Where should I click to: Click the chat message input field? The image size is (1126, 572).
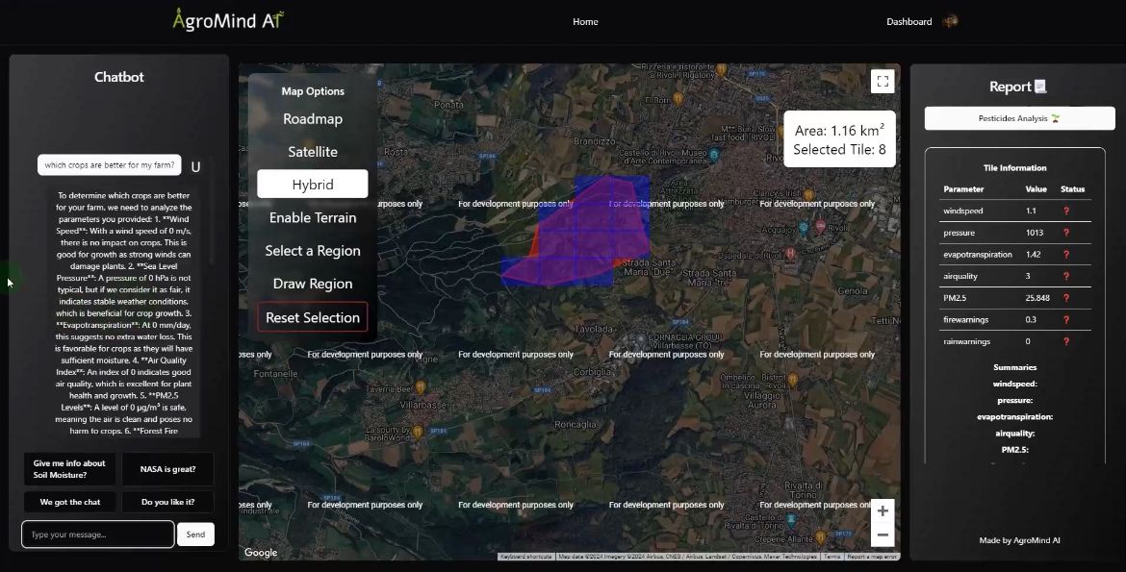coord(97,534)
